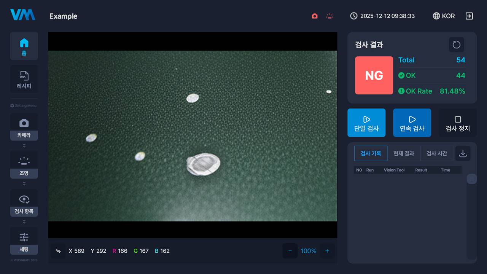Start Single Inspection (단일 검사)
The height and width of the screenshot is (274, 487).
click(366, 123)
